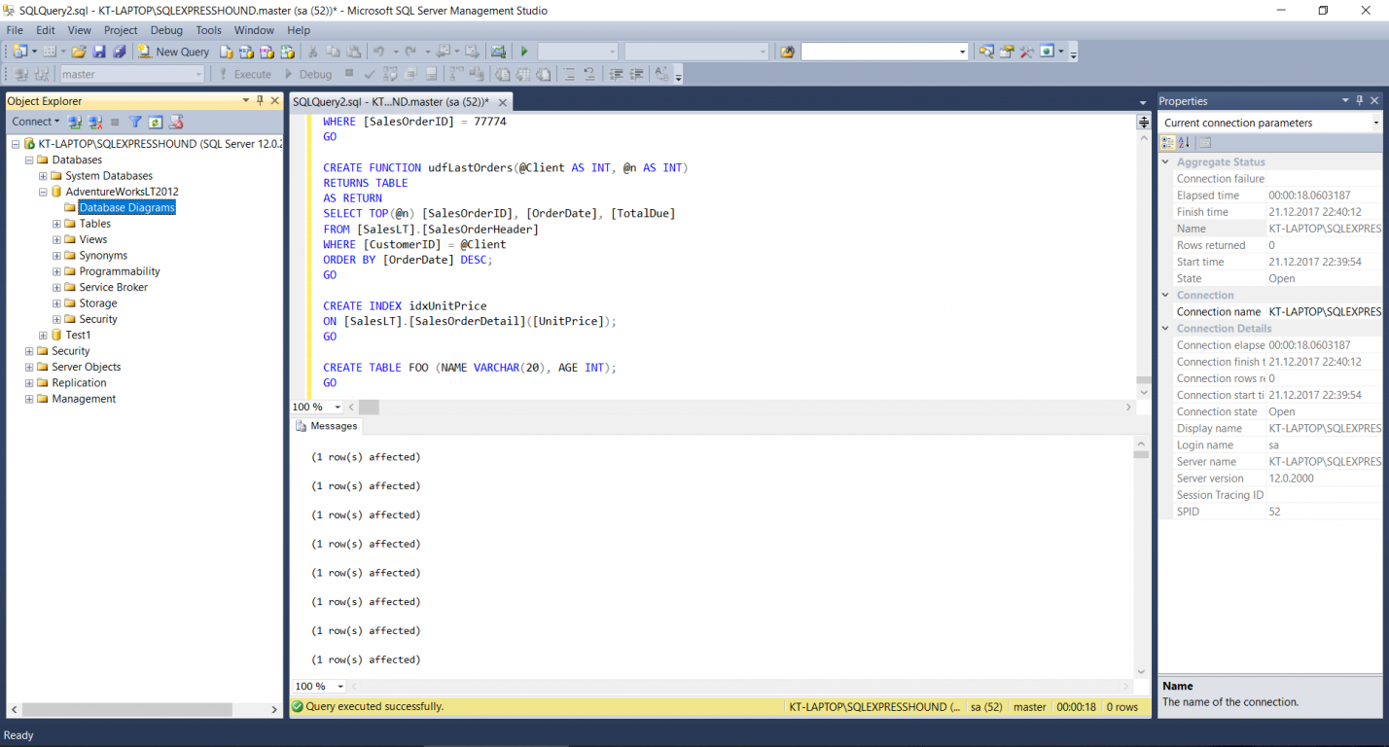Toggle Categorized view in Properties panel
Image resolution: width=1389 pixels, height=747 pixels.
(1168, 142)
